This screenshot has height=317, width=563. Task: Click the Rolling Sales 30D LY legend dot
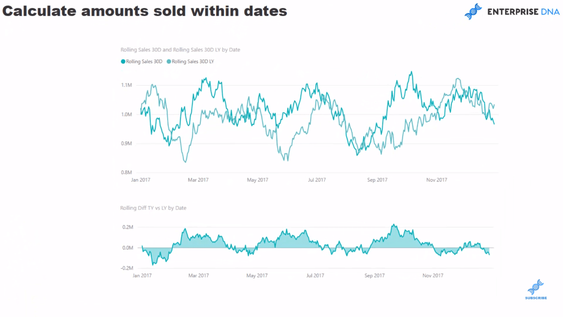pos(169,62)
